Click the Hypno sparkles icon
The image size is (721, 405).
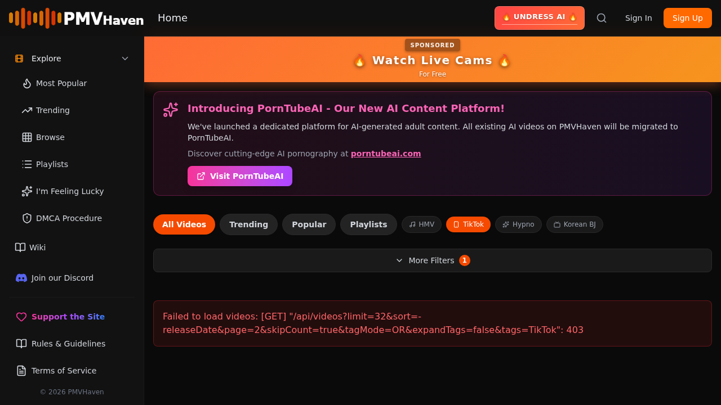506,224
